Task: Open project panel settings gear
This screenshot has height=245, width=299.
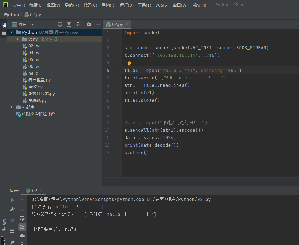Action: coord(89,24)
